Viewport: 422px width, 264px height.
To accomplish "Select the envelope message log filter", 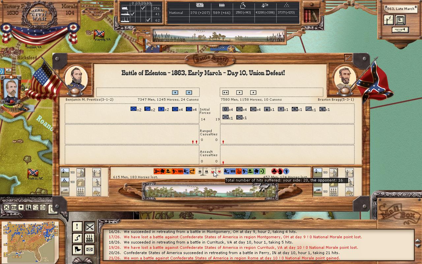I will 89,250.
